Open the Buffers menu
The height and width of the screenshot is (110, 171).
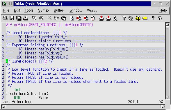[x=59, y=10]
